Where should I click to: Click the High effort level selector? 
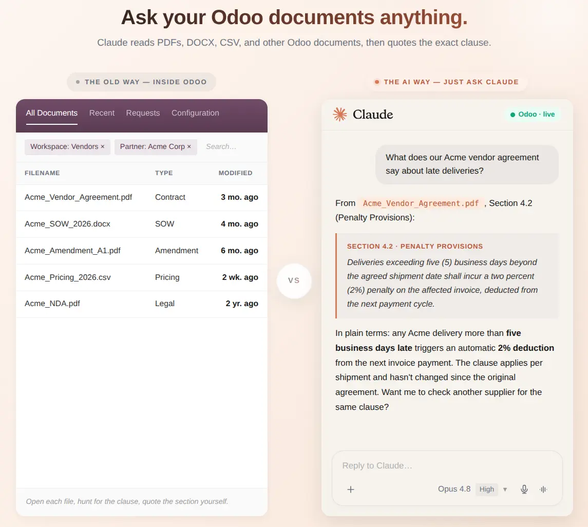click(x=486, y=489)
